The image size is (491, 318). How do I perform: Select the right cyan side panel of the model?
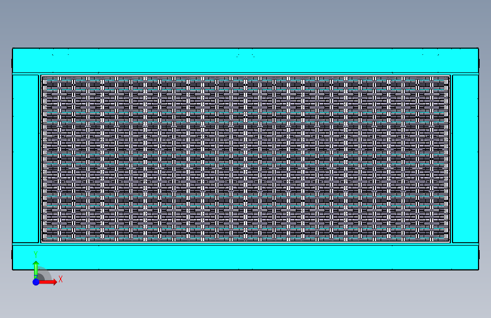point(466,158)
